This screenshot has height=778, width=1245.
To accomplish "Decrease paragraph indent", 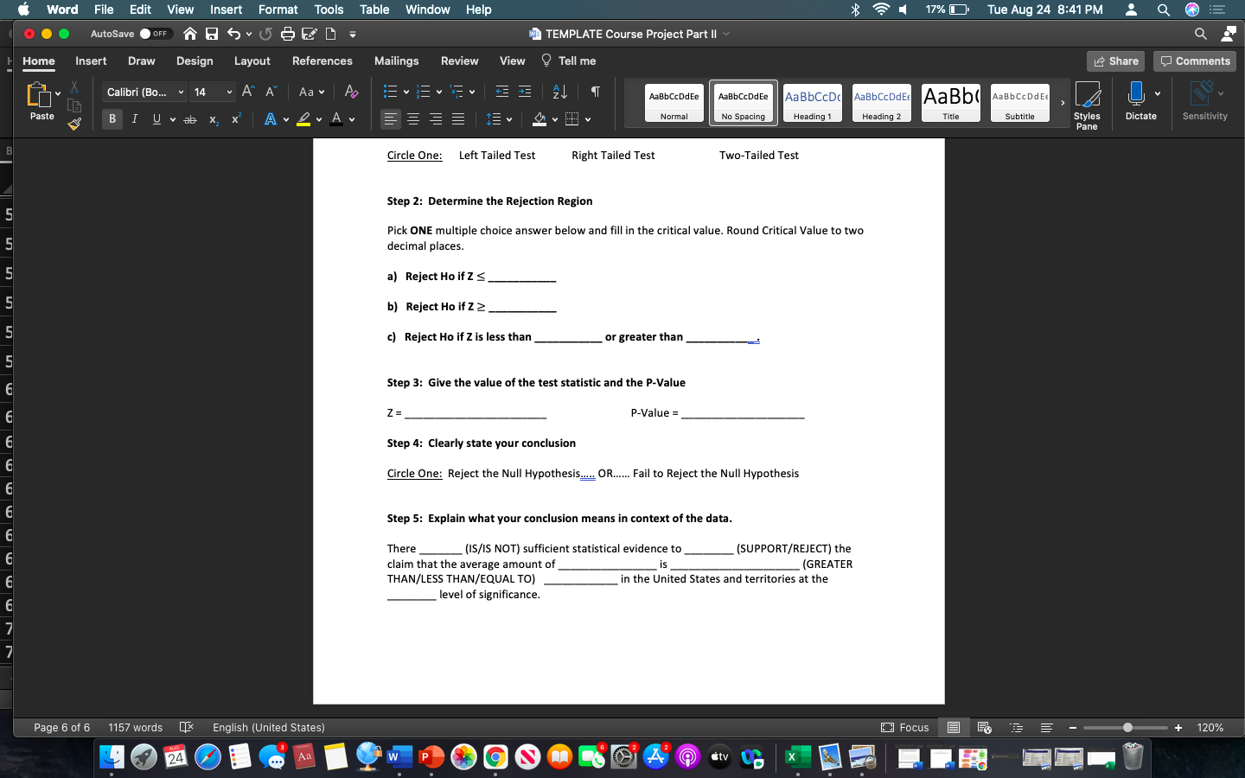I will tap(502, 92).
